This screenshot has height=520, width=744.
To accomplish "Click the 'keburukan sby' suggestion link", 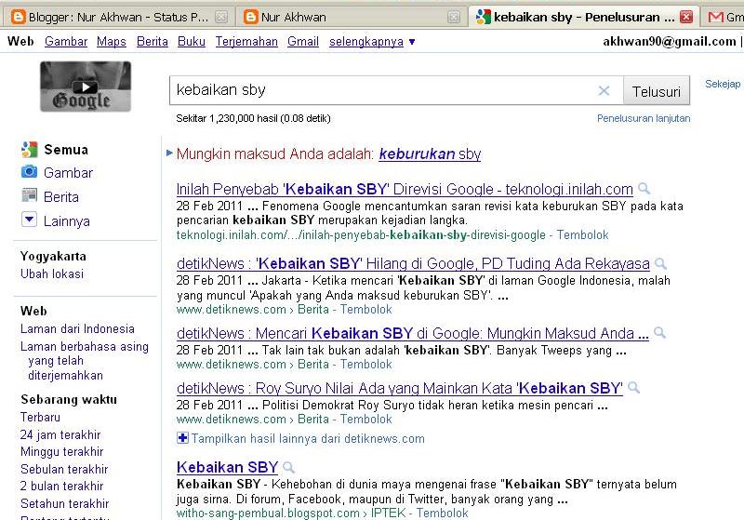I will (430, 153).
